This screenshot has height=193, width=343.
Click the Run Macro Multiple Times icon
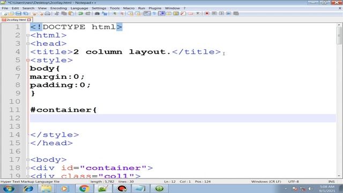tap(229, 13)
